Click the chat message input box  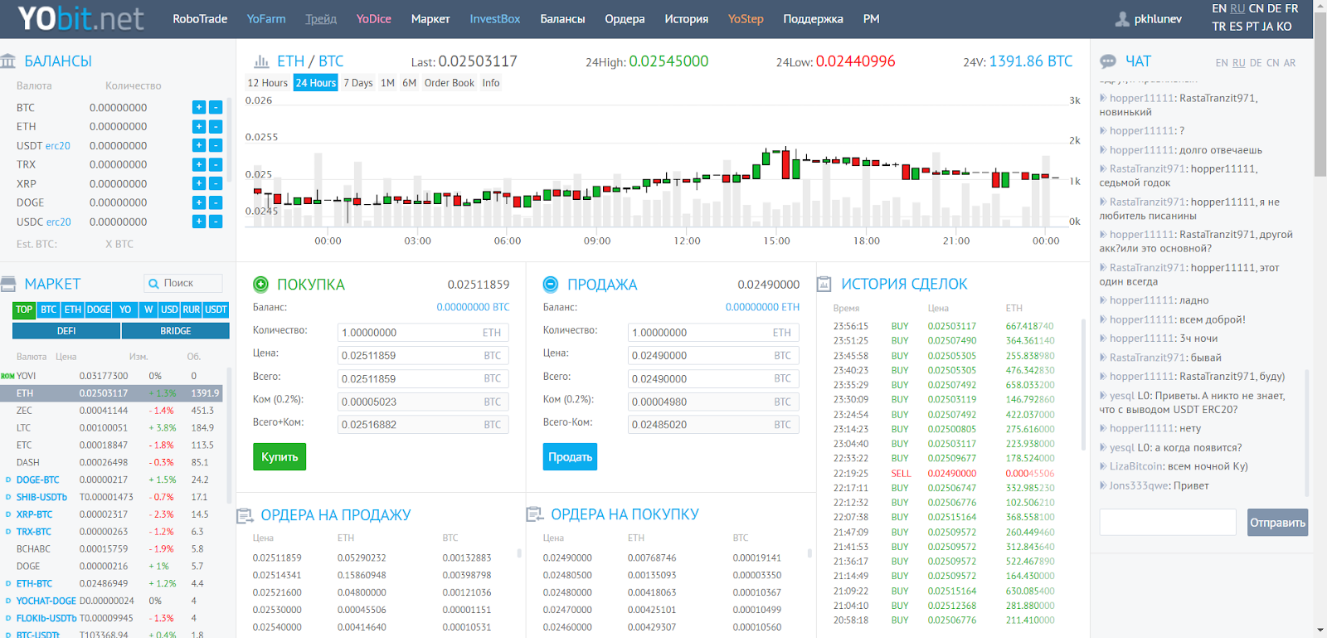click(x=1168, y=522)
